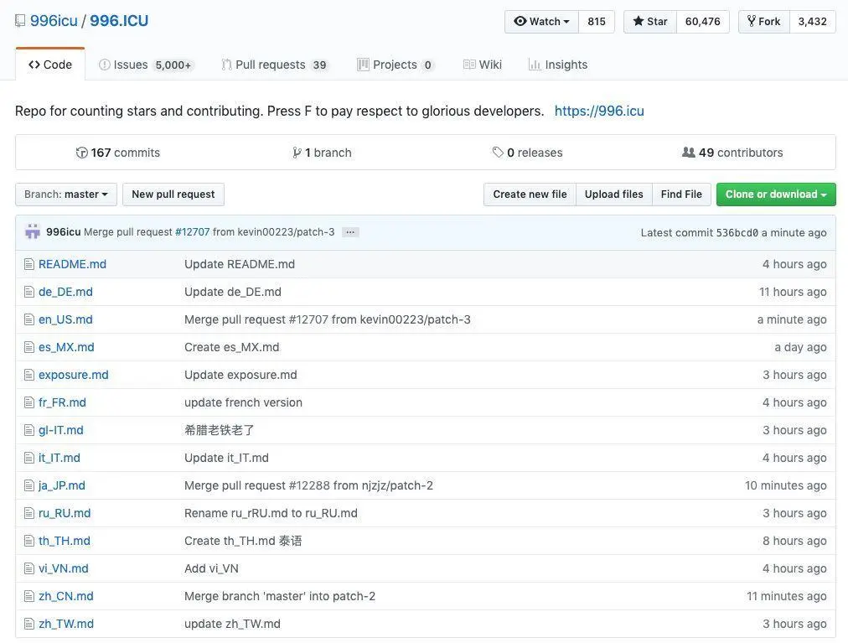This screenshot has height=643, width=848.
Task: Open the star count 60,476
Action: point(702,22)
